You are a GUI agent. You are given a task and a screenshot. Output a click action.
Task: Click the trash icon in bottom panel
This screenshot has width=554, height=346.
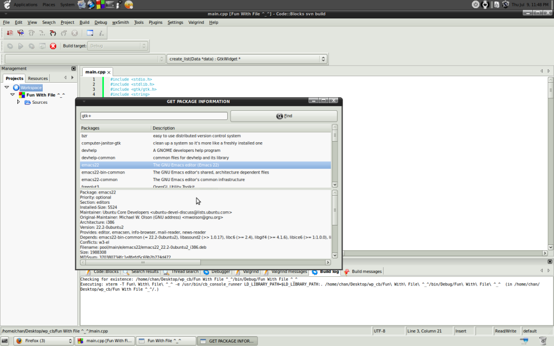point(543,341)
